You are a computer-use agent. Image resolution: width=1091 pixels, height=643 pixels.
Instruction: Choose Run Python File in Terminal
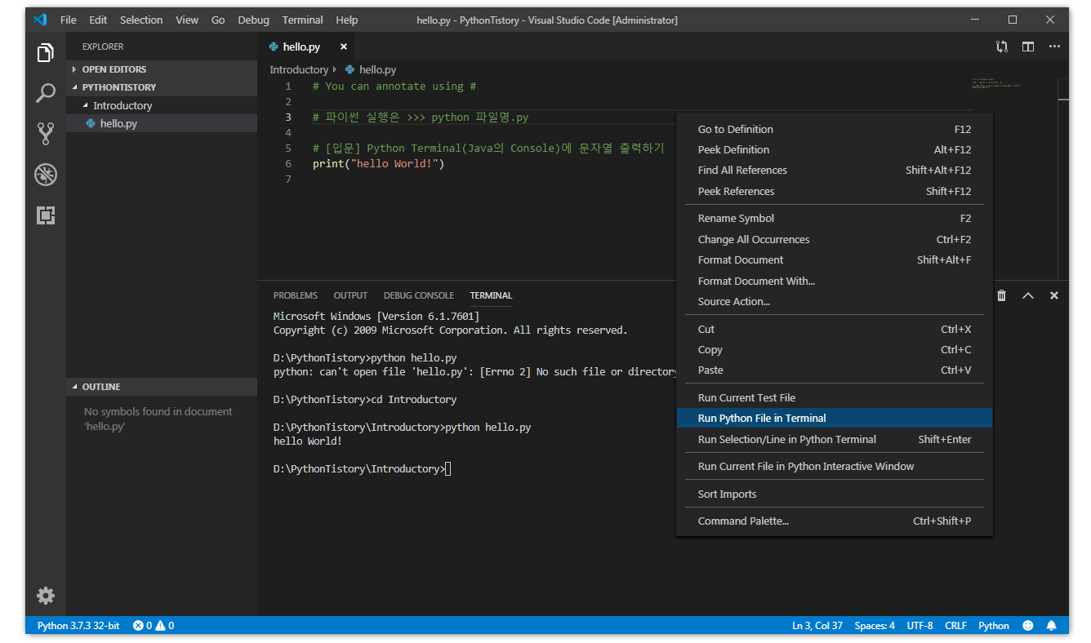(x=835, y=418)
